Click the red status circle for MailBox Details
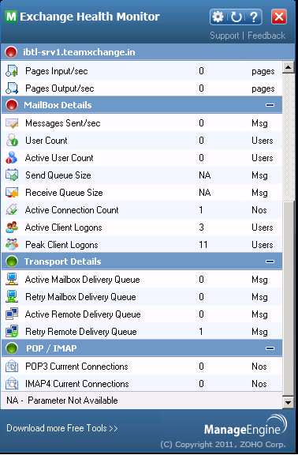Image resolution: width=298 pixels, height=455 pixels. [12, 105]
